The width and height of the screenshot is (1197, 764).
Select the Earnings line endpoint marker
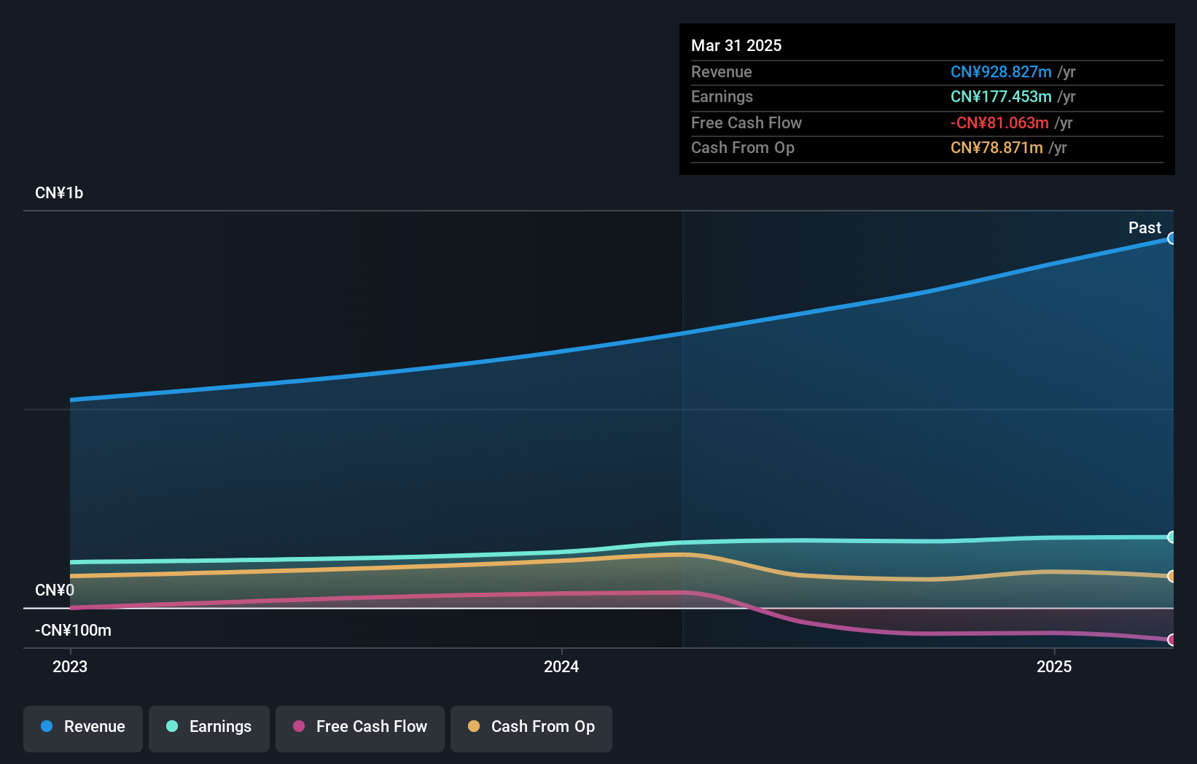(x=1171, y=537)
